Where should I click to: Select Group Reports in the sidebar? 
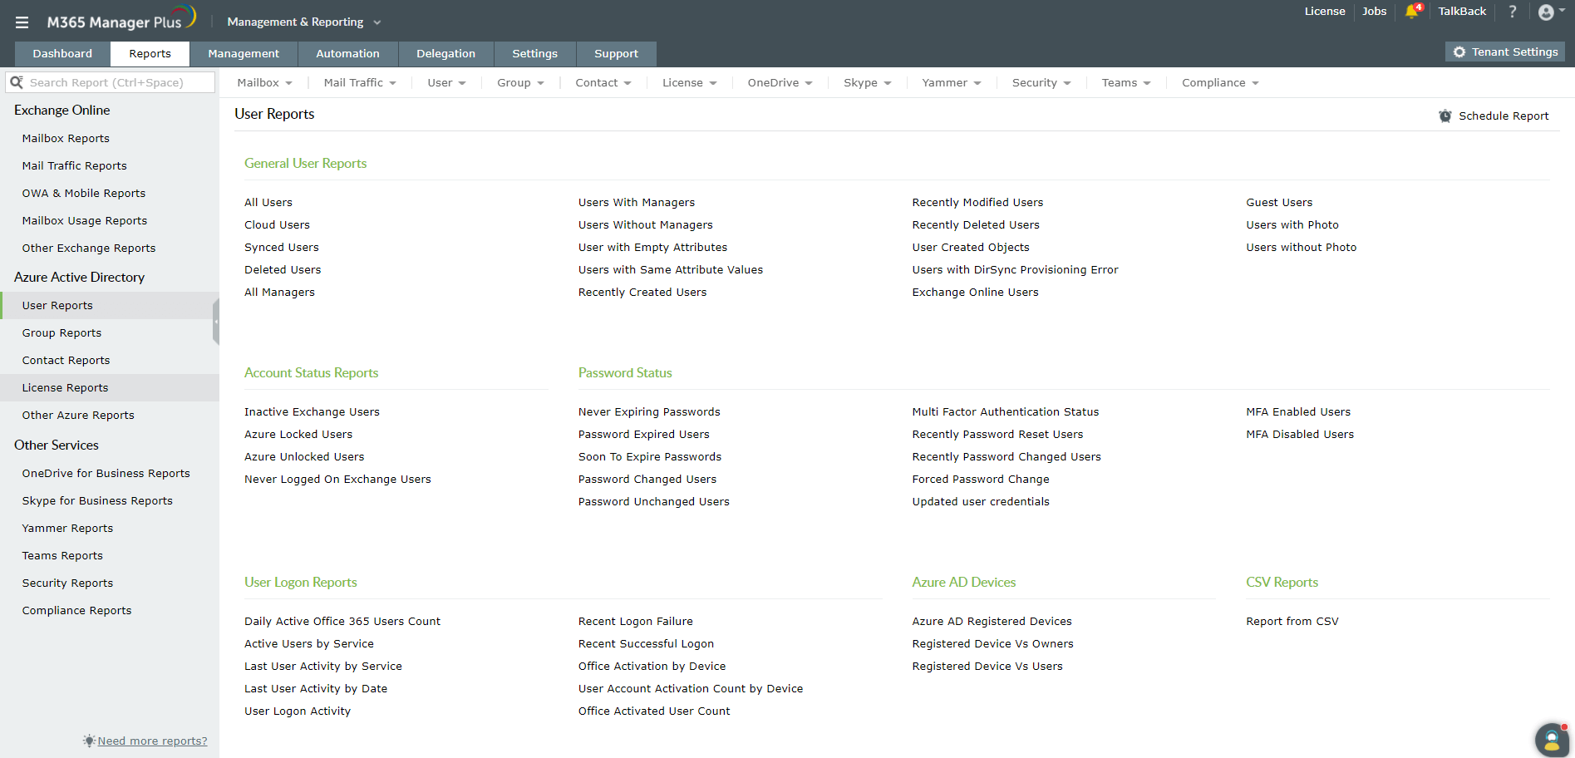62,332
